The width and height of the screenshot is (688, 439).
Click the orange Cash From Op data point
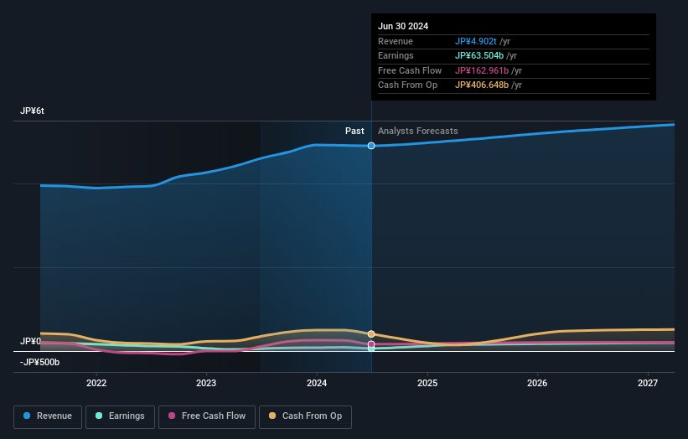(371, 334)
